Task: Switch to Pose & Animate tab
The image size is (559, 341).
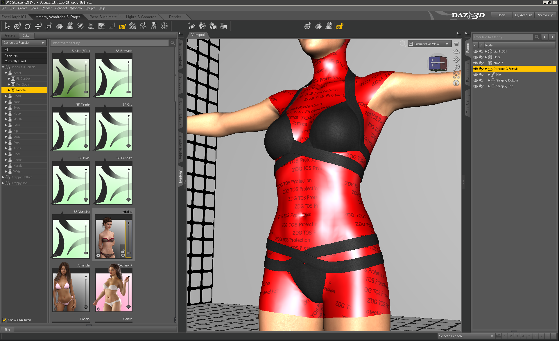Action: [103, 17]
